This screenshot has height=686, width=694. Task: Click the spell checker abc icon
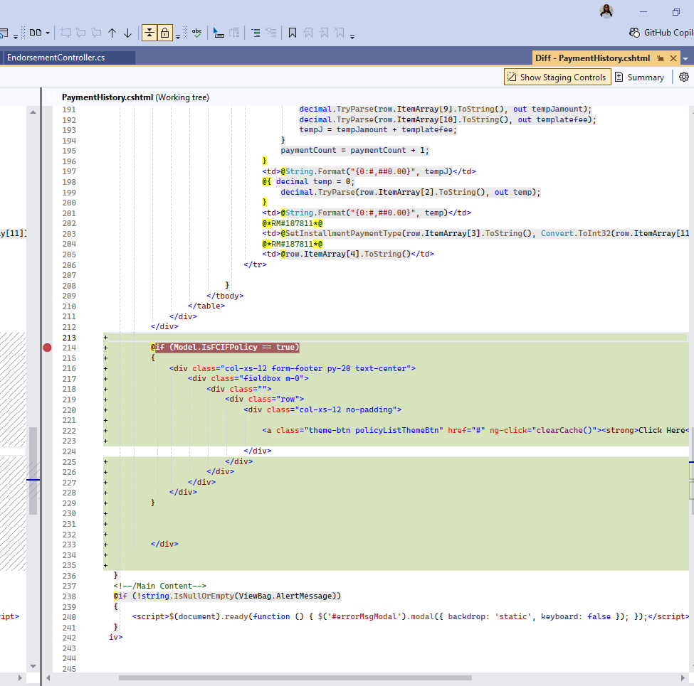coord(196,33)
